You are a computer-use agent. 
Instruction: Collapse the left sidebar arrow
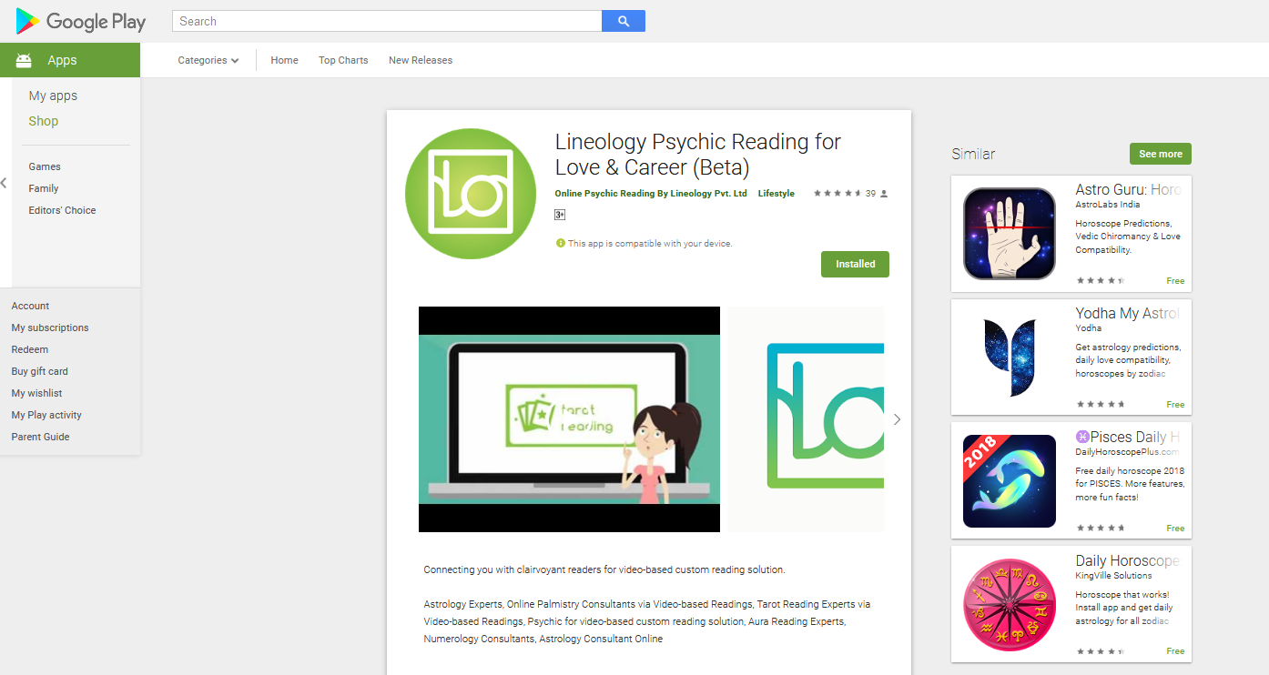pyautogui.click(x=4, y=183)
